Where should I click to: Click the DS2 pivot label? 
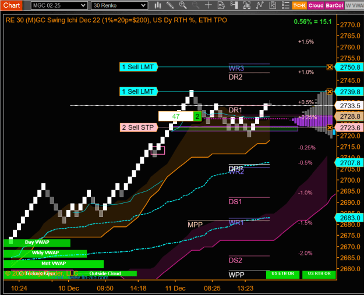point(235,260)
